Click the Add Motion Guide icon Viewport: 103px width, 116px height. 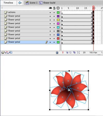tap(7, 52)
